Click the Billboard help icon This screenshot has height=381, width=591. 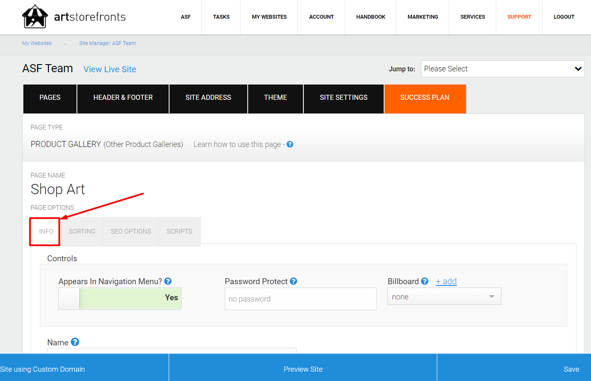424,281
